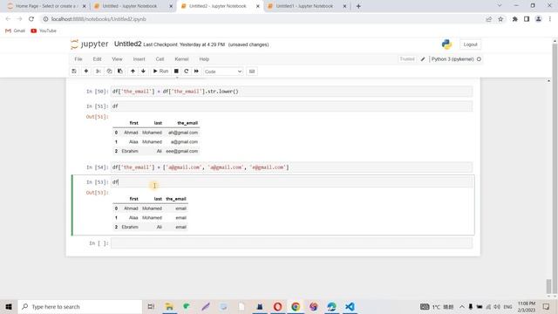Click the 'eee@gmail.com' table cell
The image size is (558, 314).
pos(182,151)
